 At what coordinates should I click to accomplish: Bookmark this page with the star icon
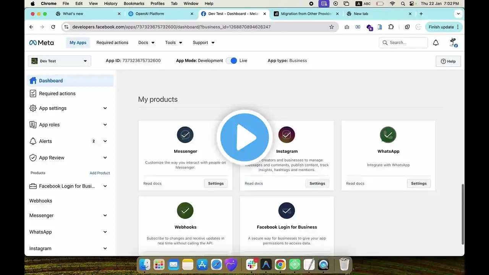click(x=332, y=27)
